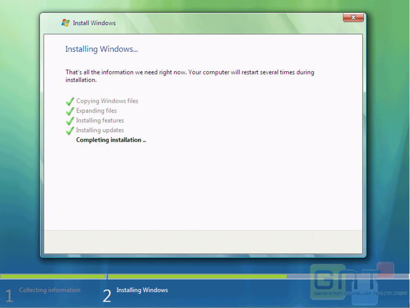The image size is (410, 308).
Task: Click the 'Installing updates' step text
Action: pos(100,130)
